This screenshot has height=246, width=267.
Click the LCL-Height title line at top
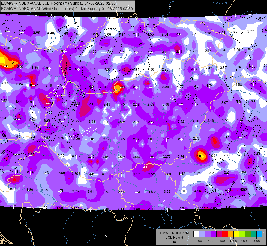coord(58,3)
